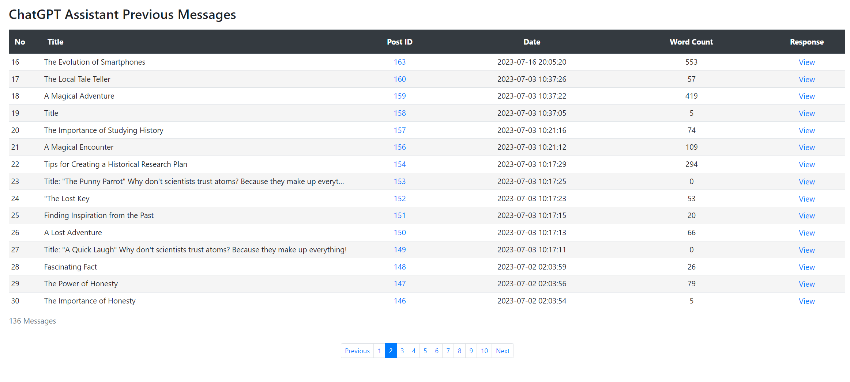This screenshot has width=850, height=382.
Task: Click date 2023-07-16 20:05:20
Action: (x=532, y=62)
